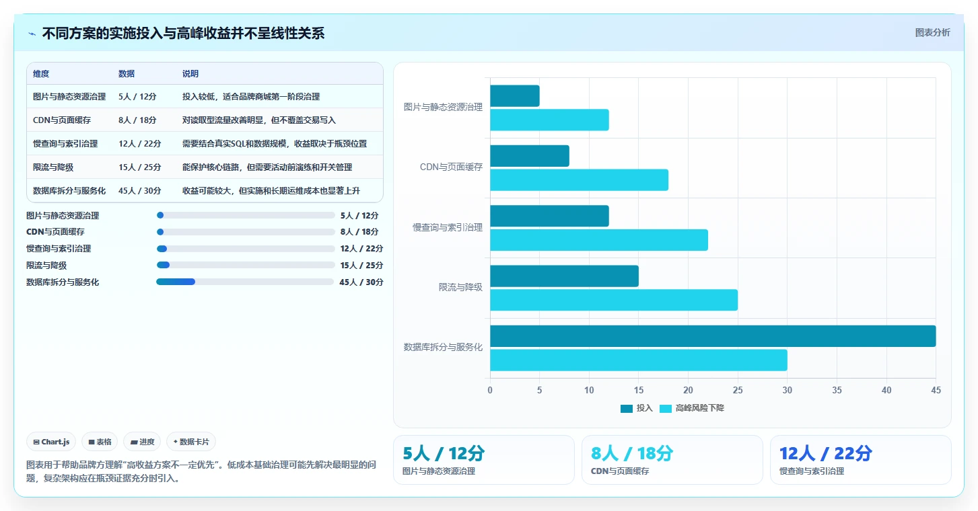
Task: Click the light 高峰风险下降 bar for CDN与页面缓存
Action: (x=579, y=180)
